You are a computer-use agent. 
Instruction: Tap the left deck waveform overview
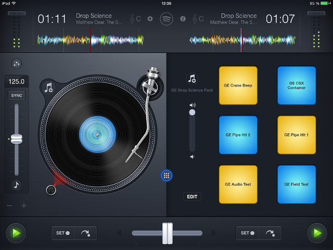pyautogui.click(x=91, y=40)
